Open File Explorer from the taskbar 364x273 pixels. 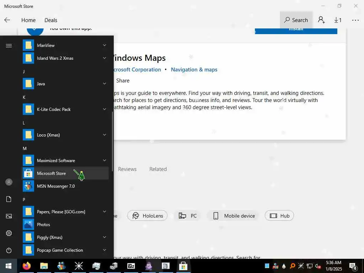(44, 266)
